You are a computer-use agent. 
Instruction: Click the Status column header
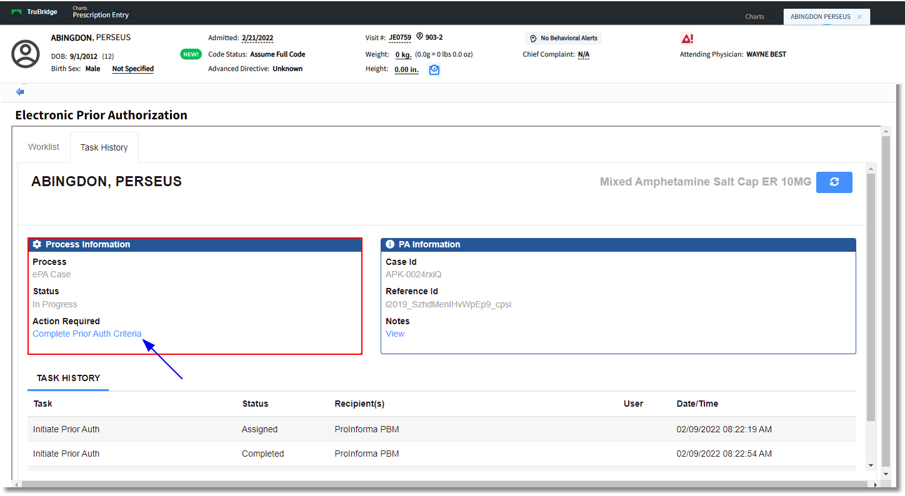tap(255, 404)
